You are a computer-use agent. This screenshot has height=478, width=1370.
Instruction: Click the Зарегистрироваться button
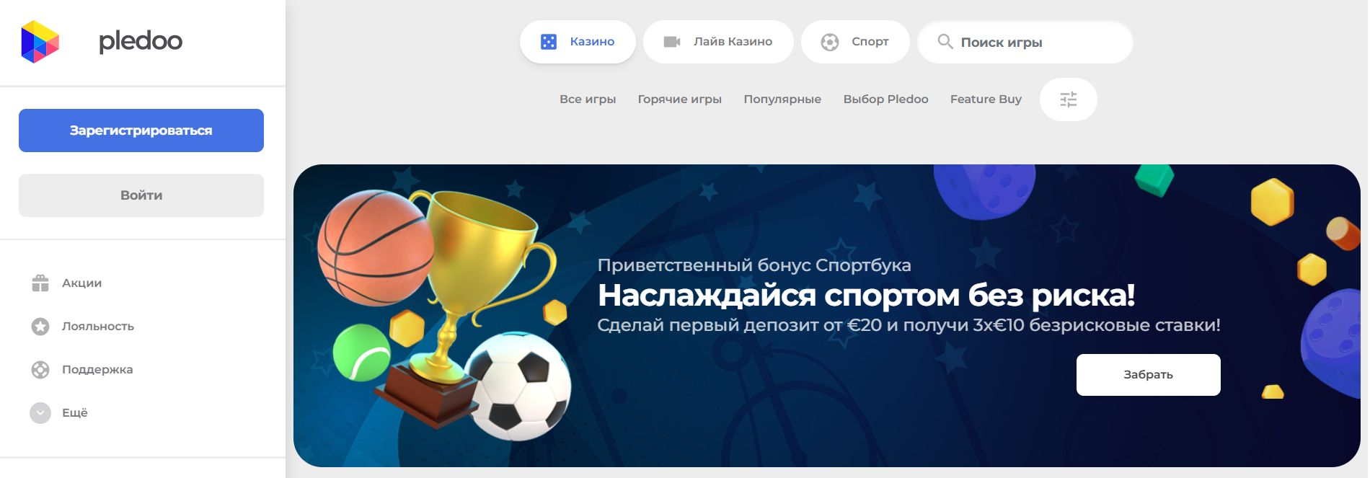(x=141, y=130)
